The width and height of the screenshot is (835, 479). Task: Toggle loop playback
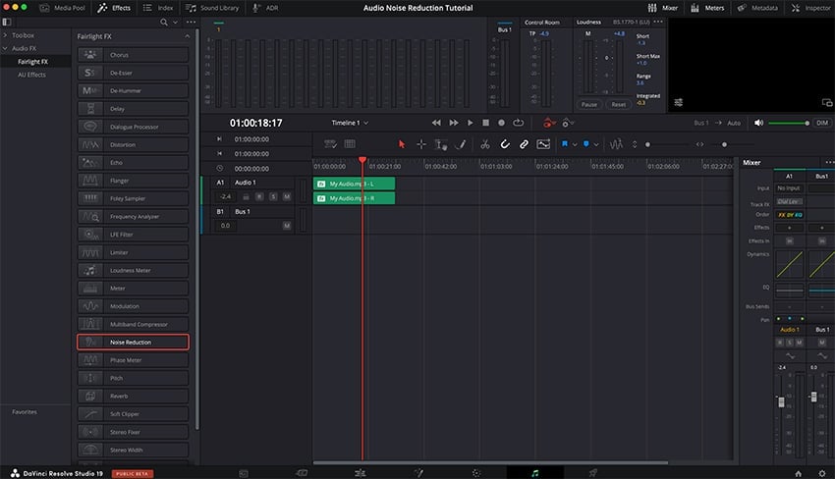click(x=518, y=123)
